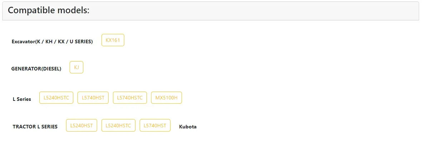Click the (DIESEL) part of the generator label
Viewport: 422px width, 147px height.
click(x=51, y=69)
